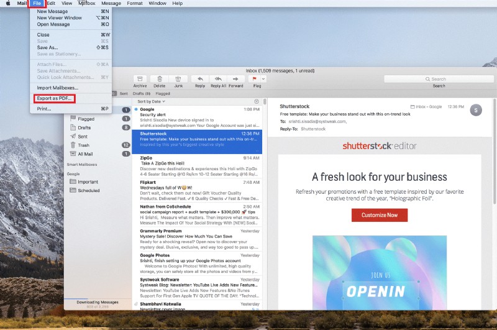Choose Open Message in File menu
Screen dimensions: 497x330
(x=71, y=24)
